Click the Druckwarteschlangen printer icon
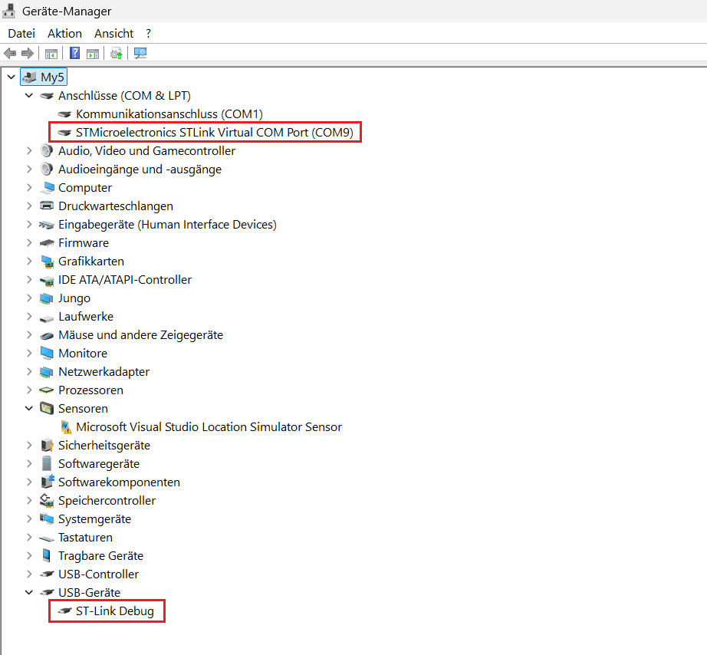 click(47, 206)
